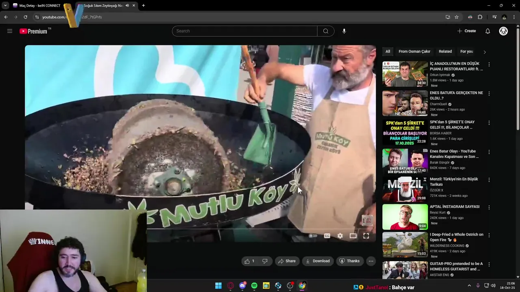520x292 pixels.
Task: Open the Deep-Fried Whole Ostrich thumbnail
Action: (x=405, y=245)
